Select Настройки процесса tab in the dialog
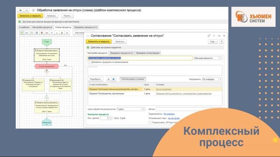The image size is (280, 157). (97, 53)
